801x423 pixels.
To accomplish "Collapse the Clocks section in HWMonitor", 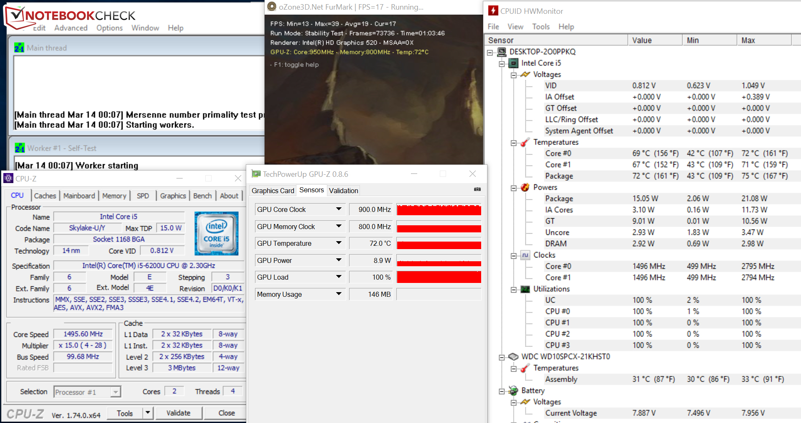I will click(514, 255).
